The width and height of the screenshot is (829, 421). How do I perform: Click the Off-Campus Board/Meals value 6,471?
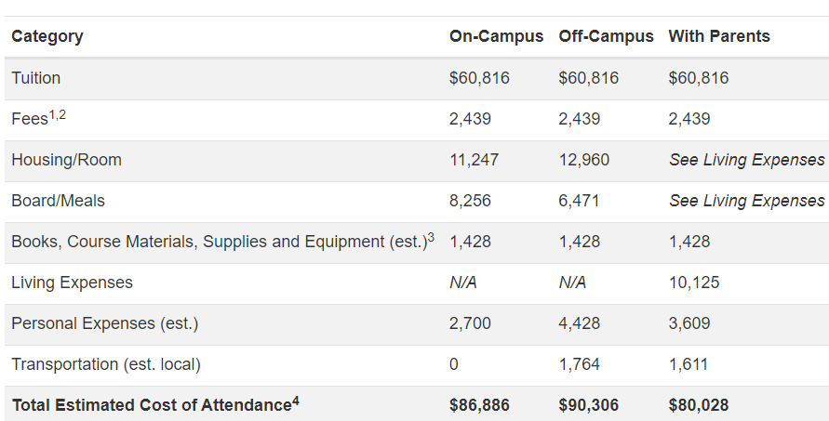click(580, 201)
